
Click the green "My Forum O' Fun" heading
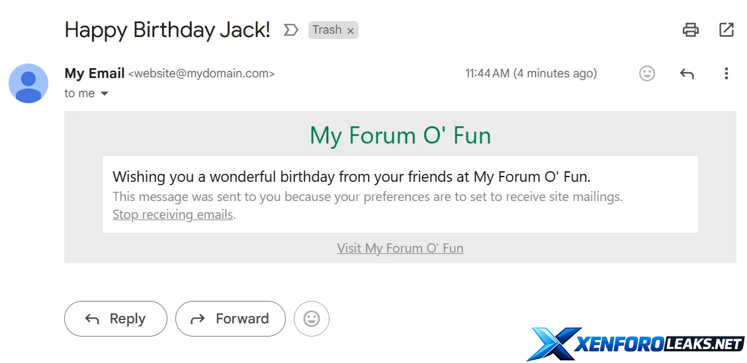400,136
